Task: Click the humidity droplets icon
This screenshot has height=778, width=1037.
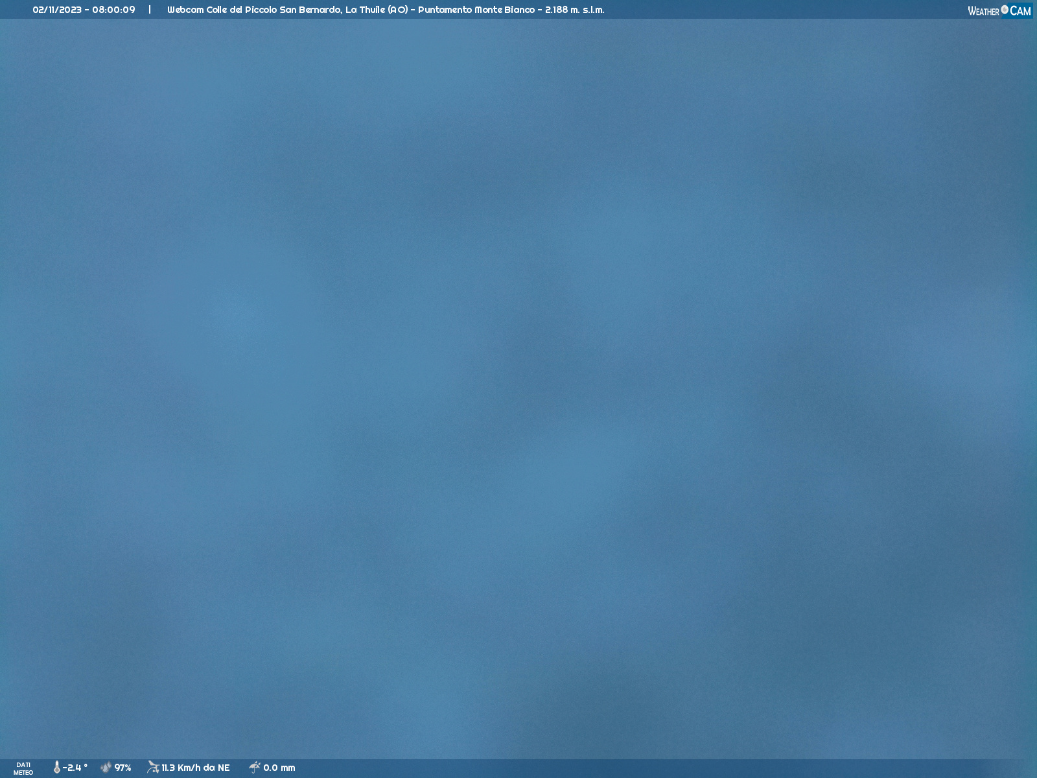Action: click(106, 768)
